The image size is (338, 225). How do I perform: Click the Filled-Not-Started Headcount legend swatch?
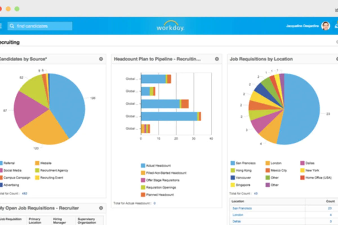[x=143, y=173]
